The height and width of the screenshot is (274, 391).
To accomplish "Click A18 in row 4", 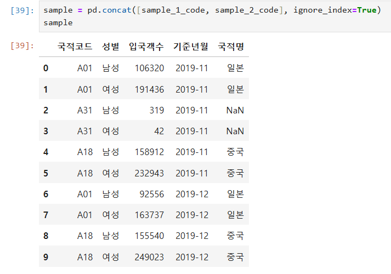I will tap(85, 152).
